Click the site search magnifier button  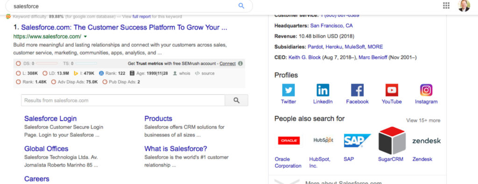[236, 100]
